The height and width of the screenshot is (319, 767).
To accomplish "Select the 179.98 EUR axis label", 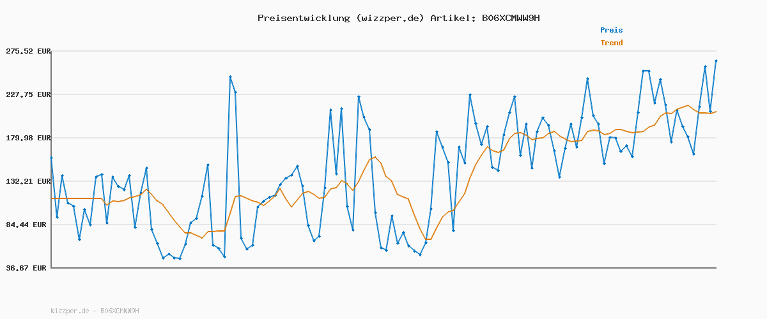I will point(27,138).
